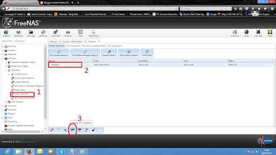Click the Import Volume button

pyautogui.click(x=109, y=53)
